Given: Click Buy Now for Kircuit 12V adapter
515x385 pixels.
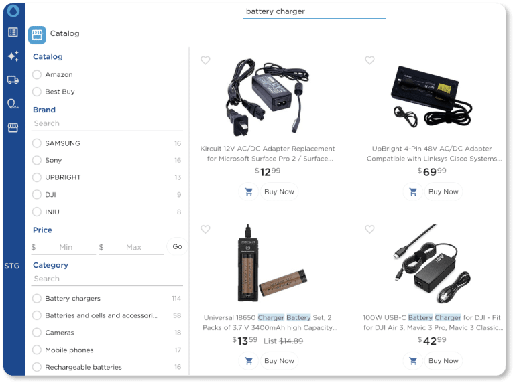Looking at the screenshot, I should (279, 191).
